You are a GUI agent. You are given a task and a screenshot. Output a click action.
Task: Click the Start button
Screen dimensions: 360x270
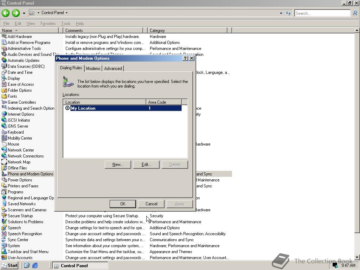[9, 265]
